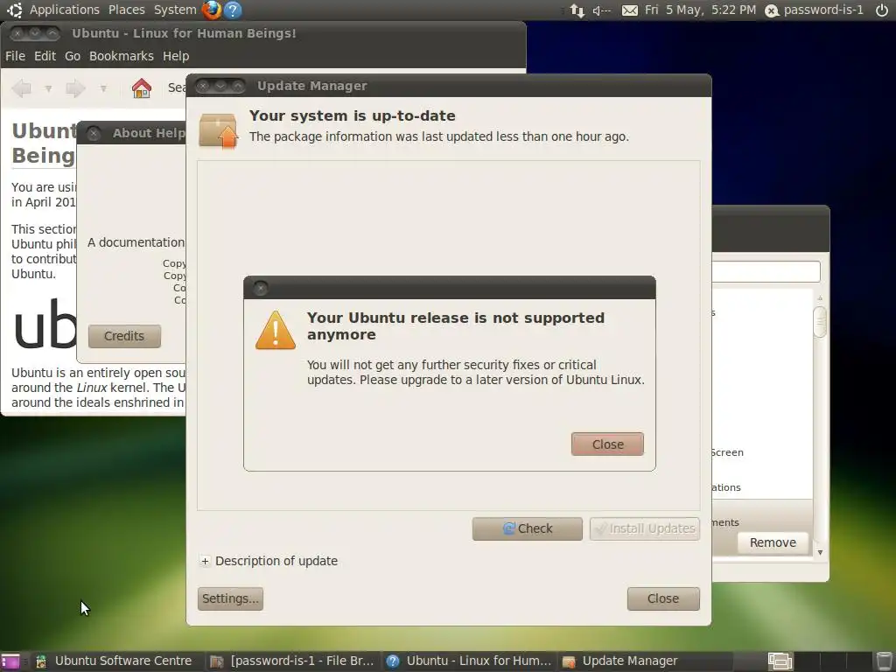Screen dimensions: 896x672
Task: Open the Help launcher question-mark icon in top panel
Action: point(233,10)
